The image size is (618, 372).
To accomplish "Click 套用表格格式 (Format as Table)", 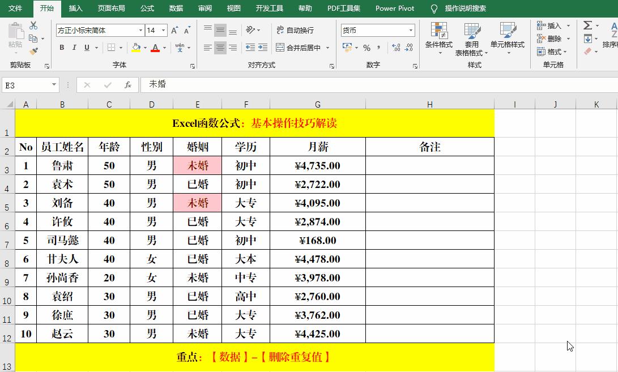I will 472,39.
